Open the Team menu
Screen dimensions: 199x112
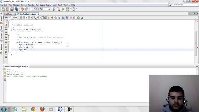55,5
